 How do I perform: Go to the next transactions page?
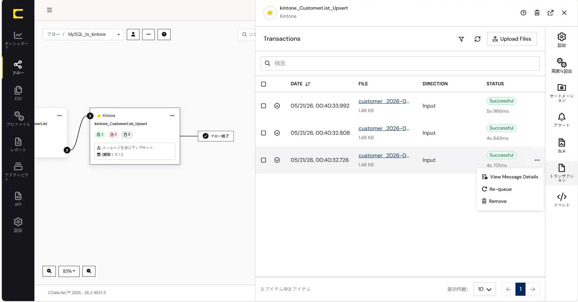(533, 289)
